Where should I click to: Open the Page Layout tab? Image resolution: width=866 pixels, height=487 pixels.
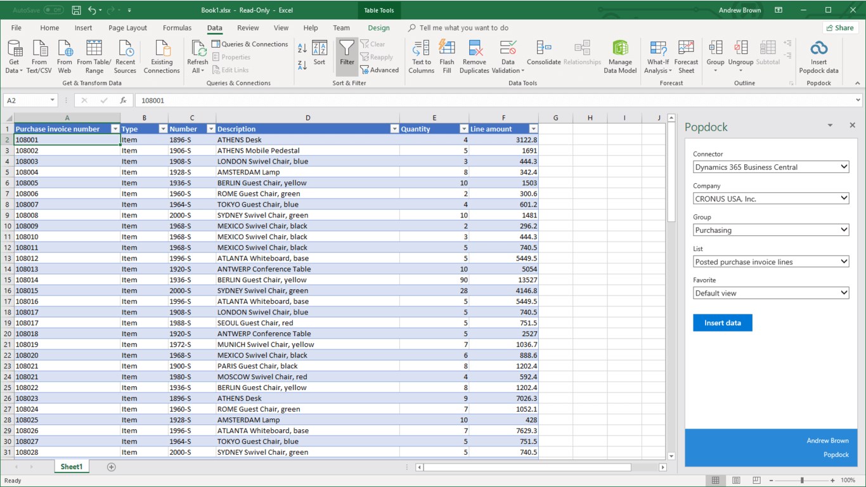(x=127, y=28)
